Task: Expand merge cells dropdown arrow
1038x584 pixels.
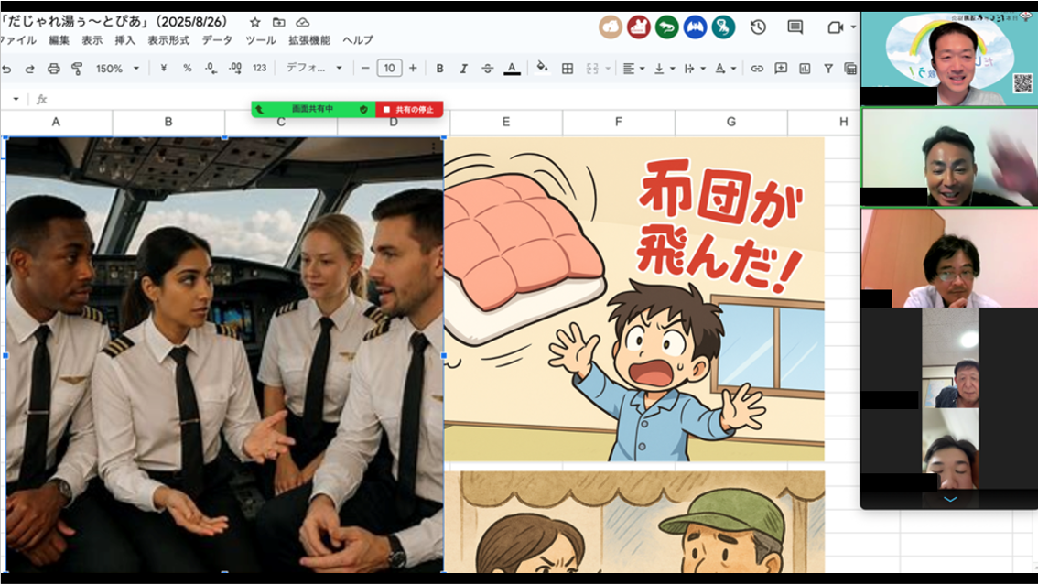Action: pos(607,69)
